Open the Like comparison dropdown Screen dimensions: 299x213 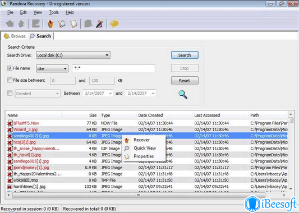point(52,68)
